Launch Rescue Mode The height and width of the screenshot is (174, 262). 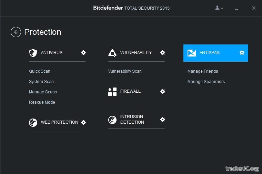click(42, 102)
